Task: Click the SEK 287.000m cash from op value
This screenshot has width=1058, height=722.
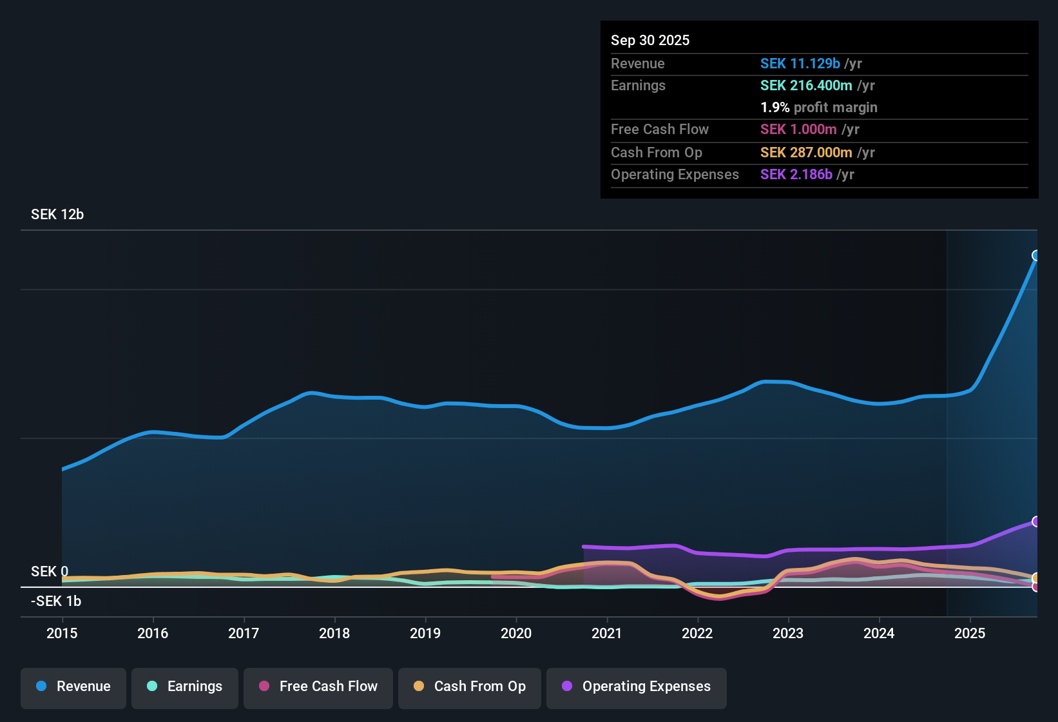Action: coord(806,153)
